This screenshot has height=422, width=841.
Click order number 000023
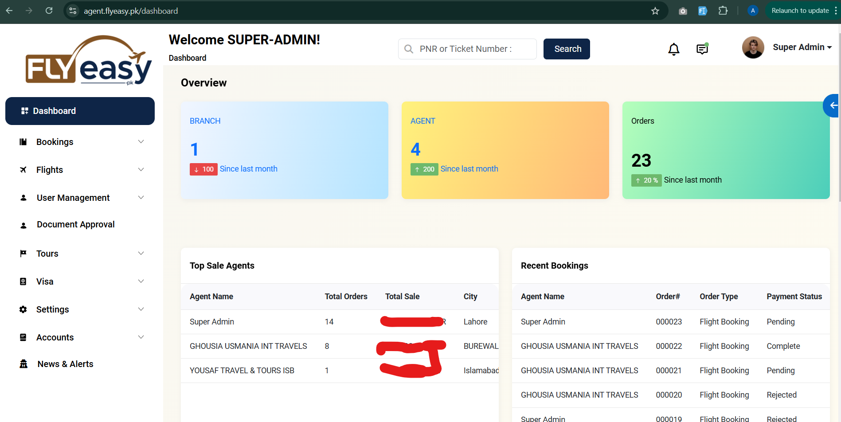[669, 322]
